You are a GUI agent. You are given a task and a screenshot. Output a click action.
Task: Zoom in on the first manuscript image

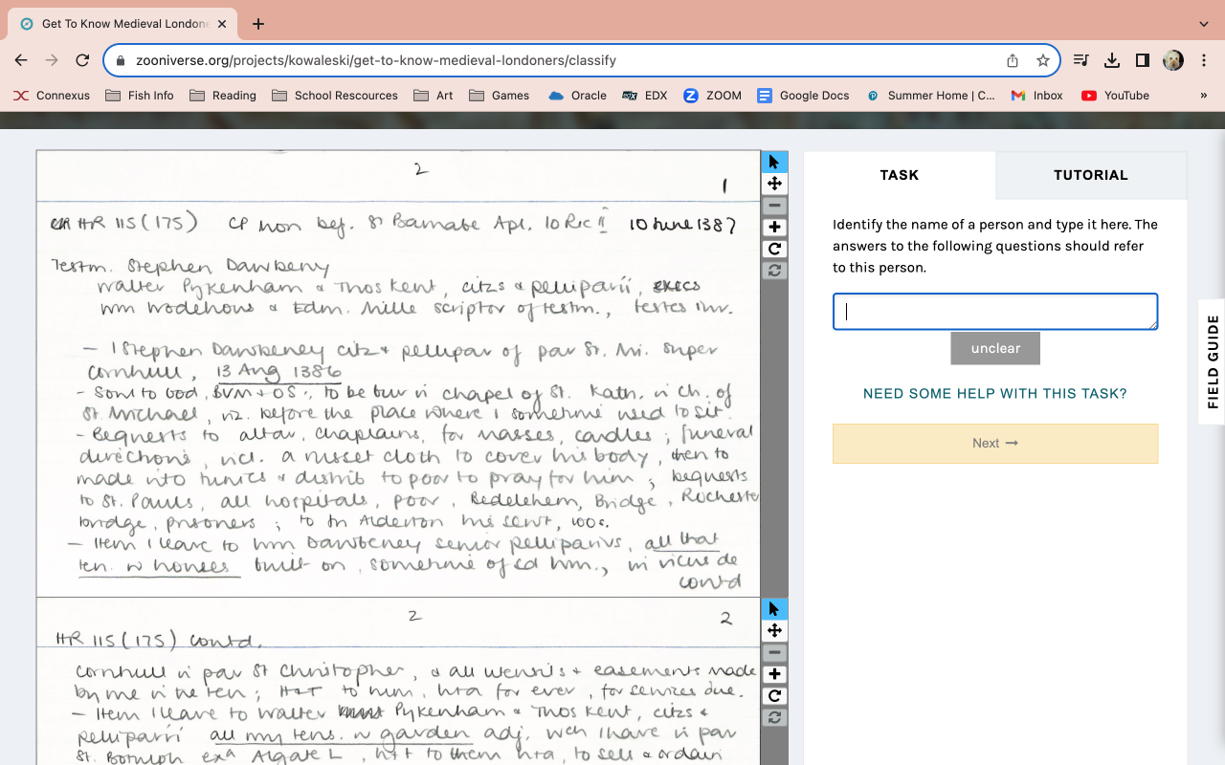point(774,228)
